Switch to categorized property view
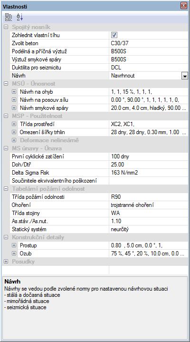Viewport: 190px width, 342px height. pyautogui.click(x=9, y=17)
